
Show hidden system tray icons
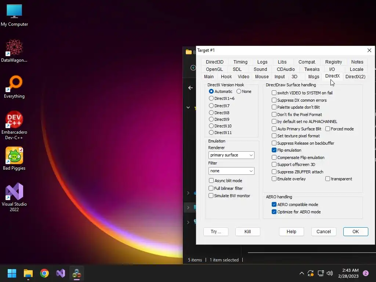(x=302, y=273)
